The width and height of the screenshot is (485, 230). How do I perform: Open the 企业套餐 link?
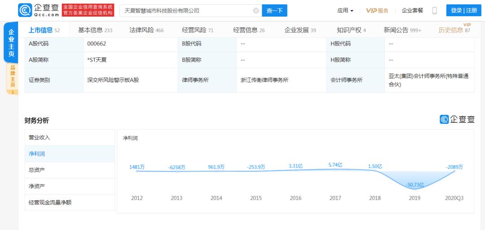pos(412,11)
